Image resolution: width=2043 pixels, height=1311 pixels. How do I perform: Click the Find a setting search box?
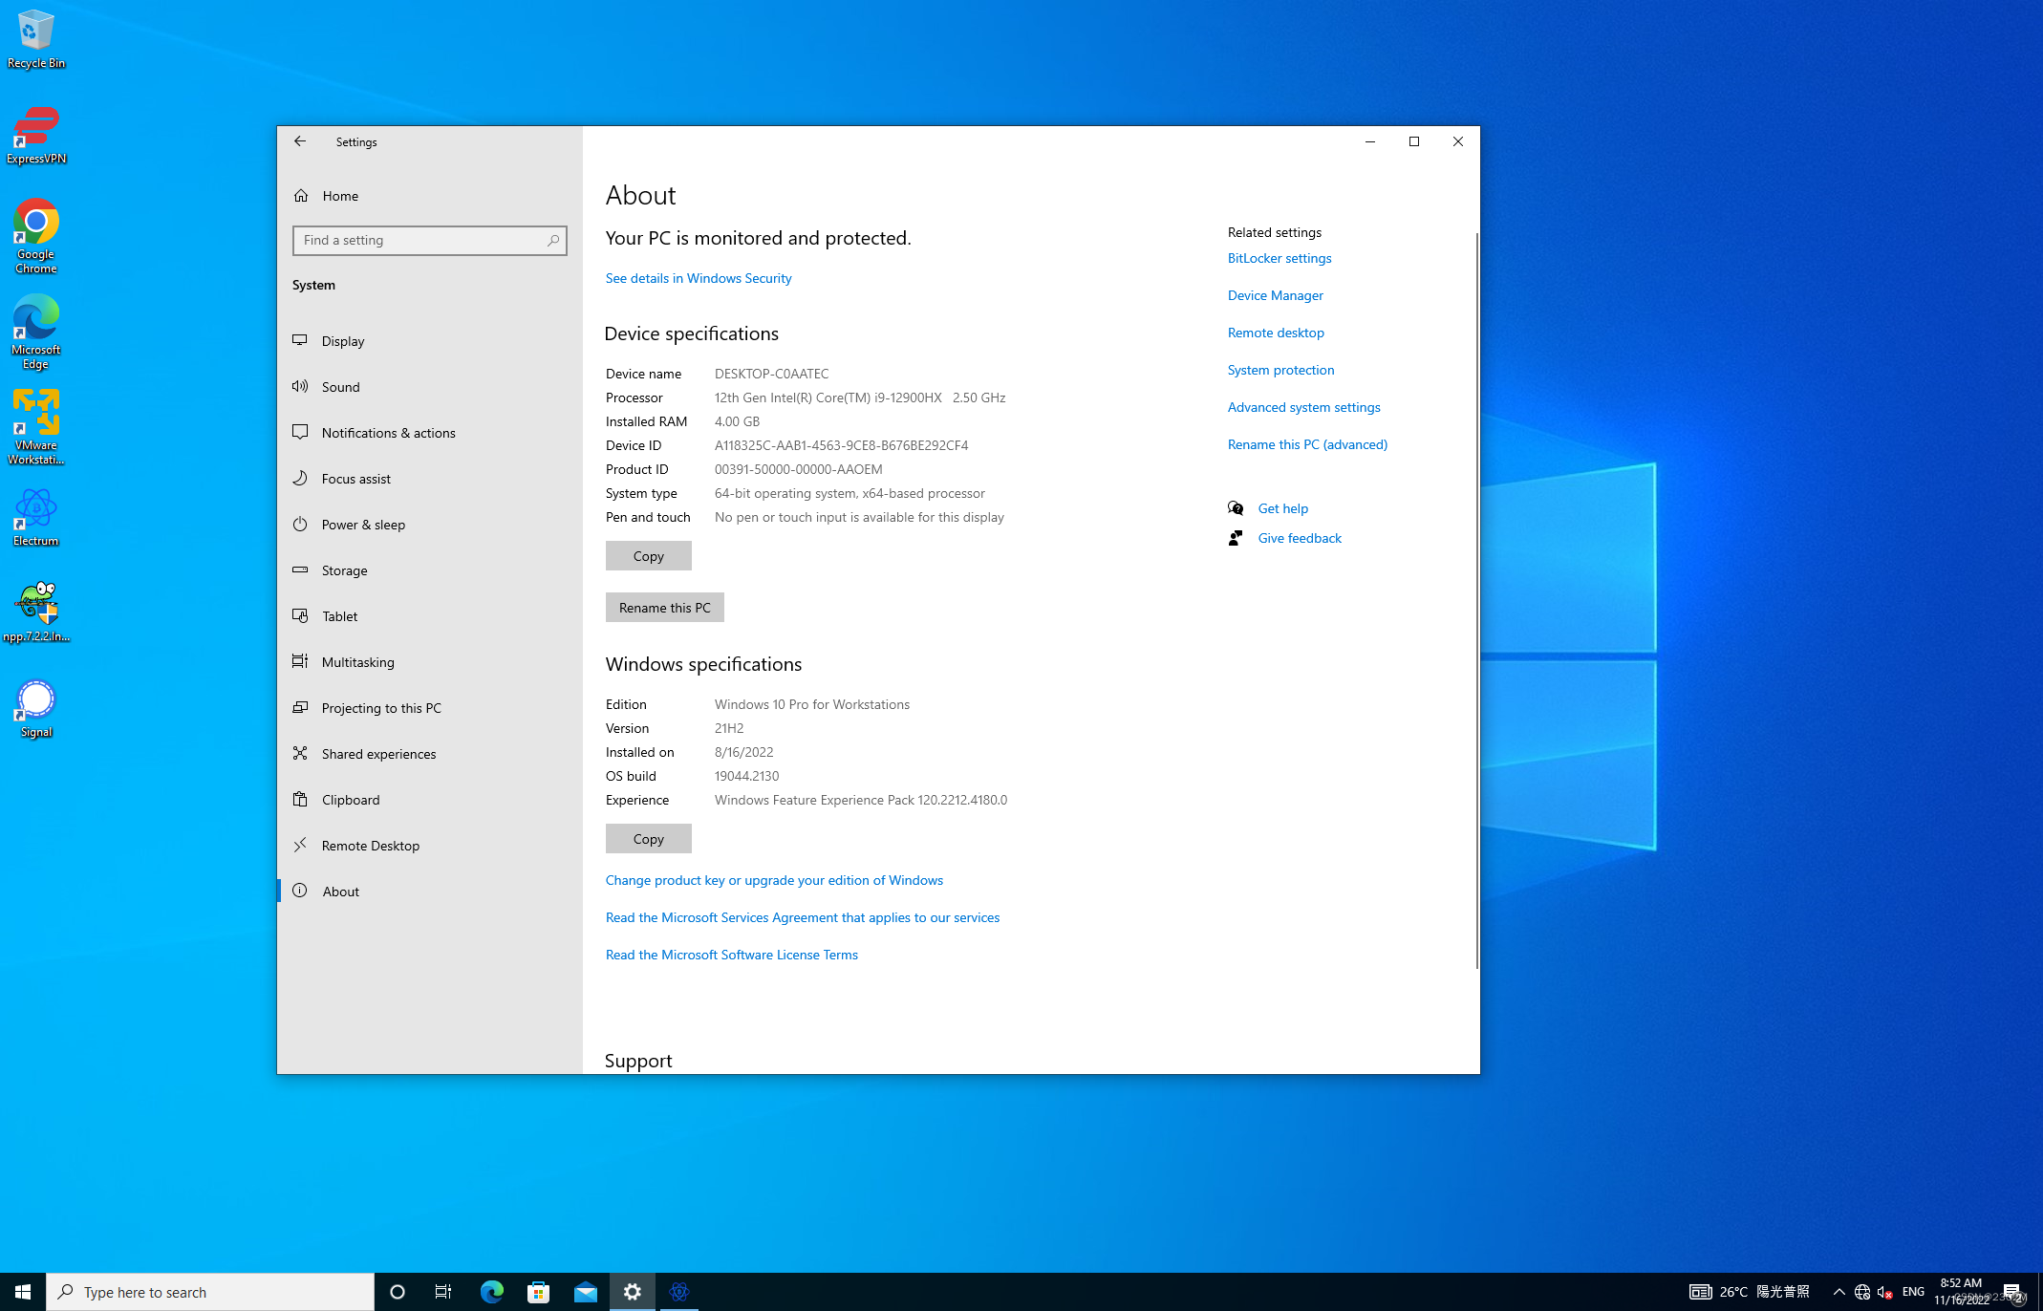click(x=420, y=241)
